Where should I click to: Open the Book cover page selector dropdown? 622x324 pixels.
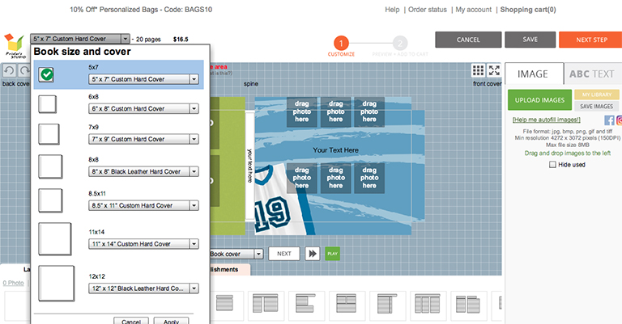(235, 254)
